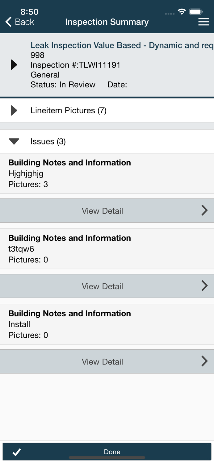Image resolution: width=214 pixels, height=463 pixels.
Task: Open View Detail for the Hjghjghjg issue
Action: coord(103,210)
